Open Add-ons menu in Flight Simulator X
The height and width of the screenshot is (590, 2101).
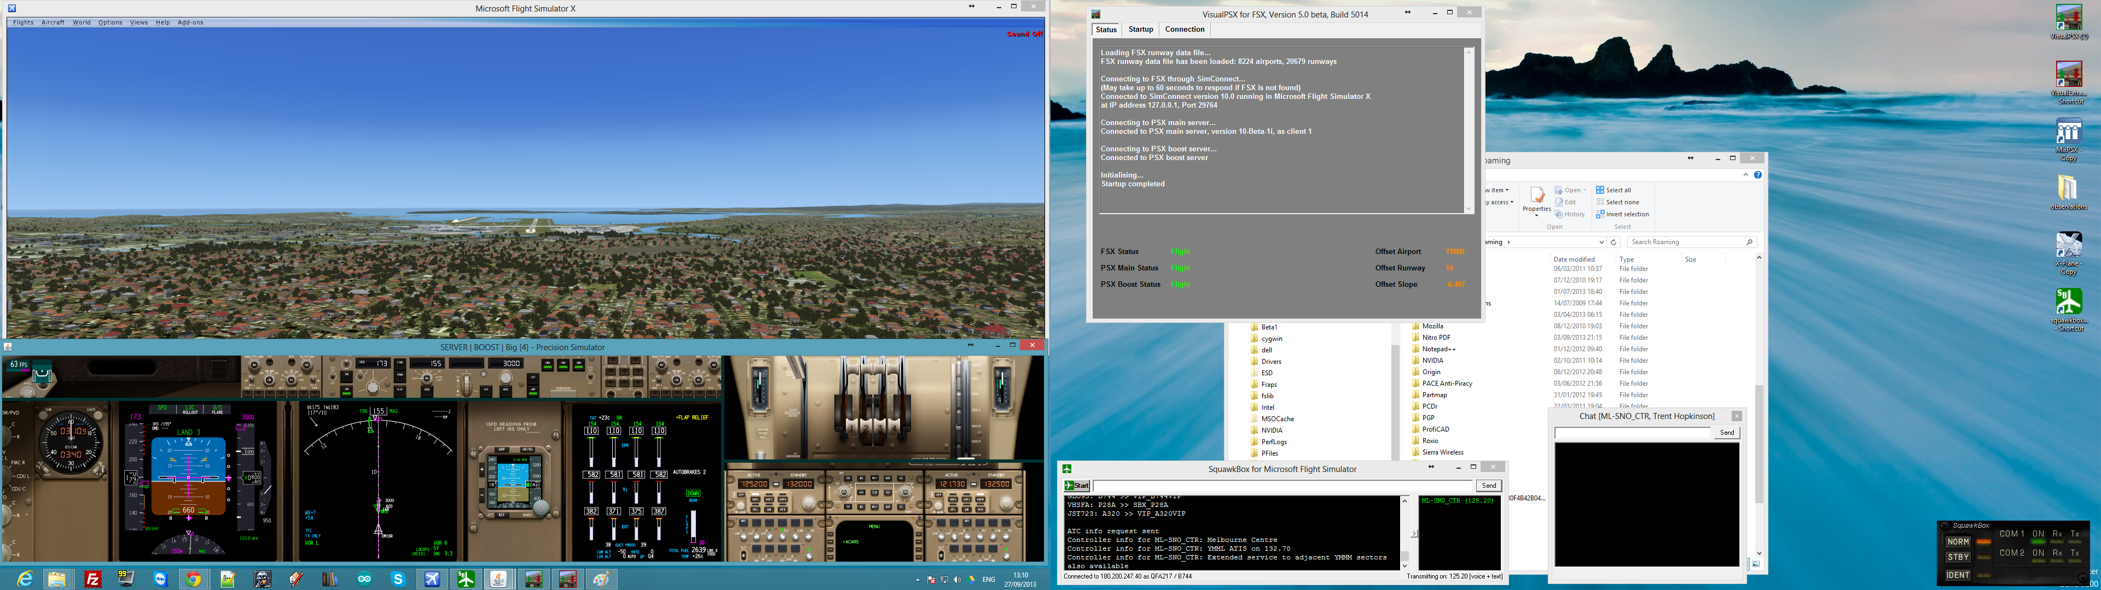(x=190, y=23)
